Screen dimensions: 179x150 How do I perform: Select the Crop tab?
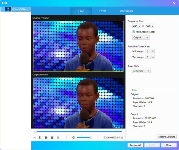pyautogui.click(x=81, y=11)
